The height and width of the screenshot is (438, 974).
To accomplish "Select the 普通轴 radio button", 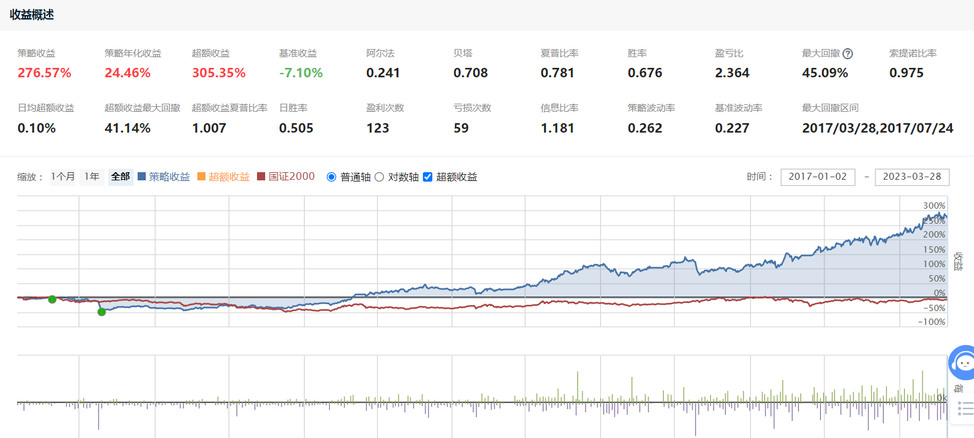I will [332, 177].
